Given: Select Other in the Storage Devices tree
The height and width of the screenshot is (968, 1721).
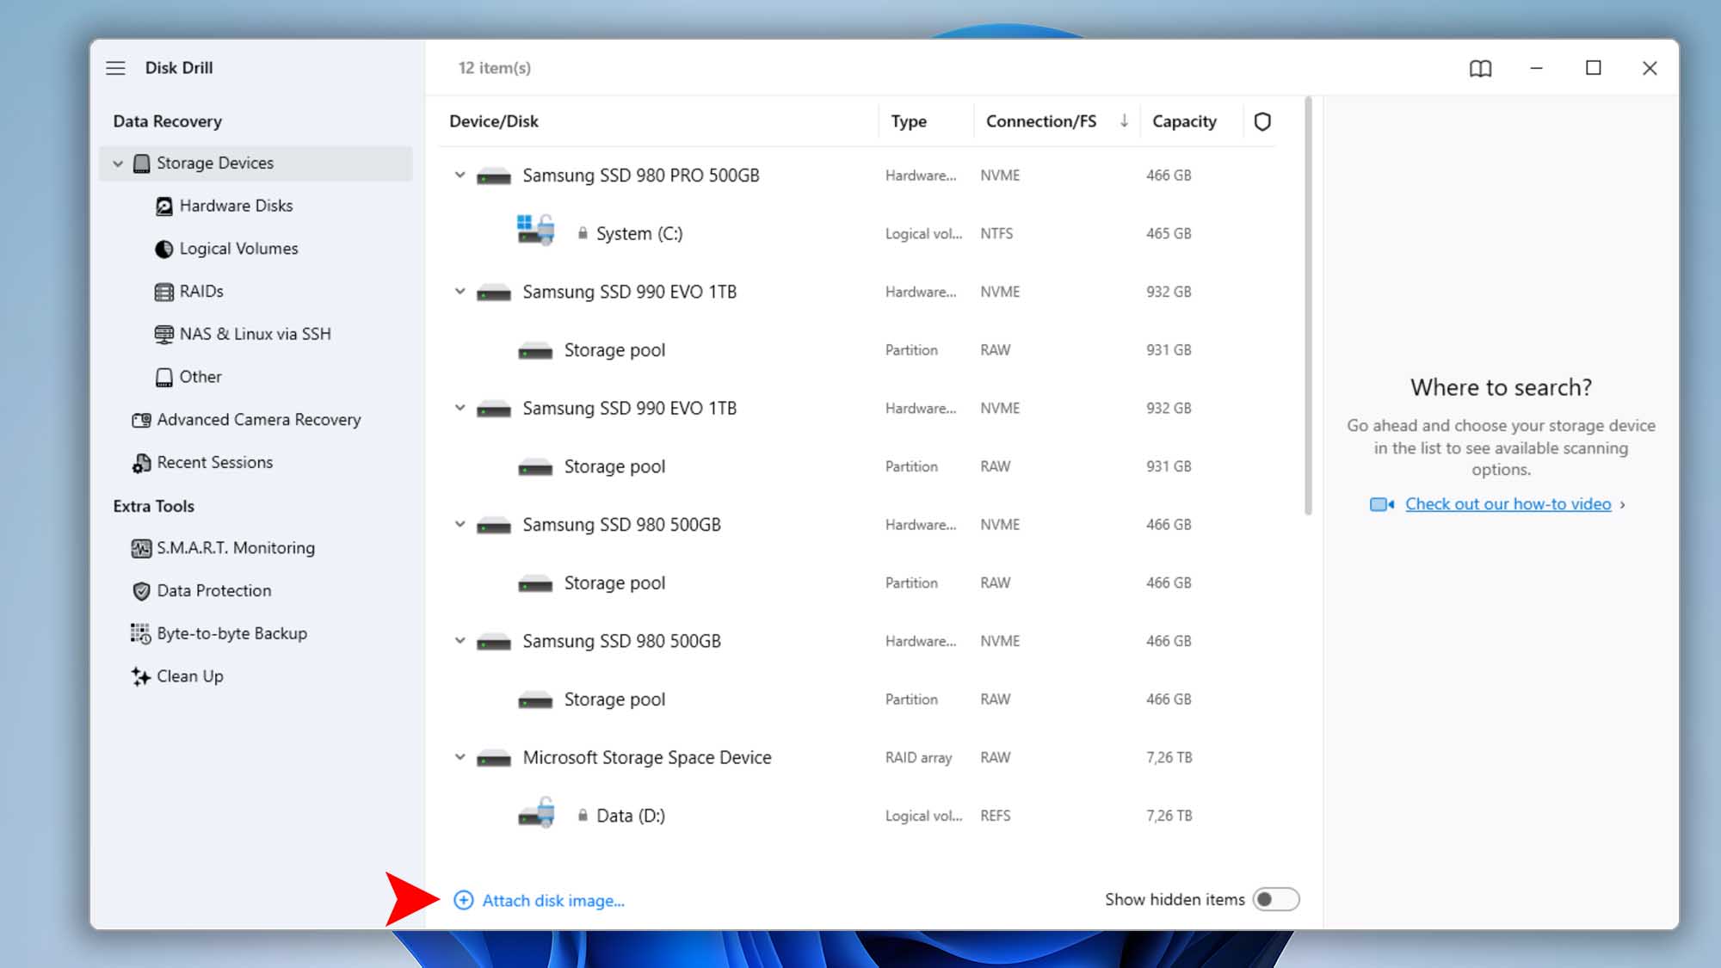Looking at the screenshot, I should point(200,377).
